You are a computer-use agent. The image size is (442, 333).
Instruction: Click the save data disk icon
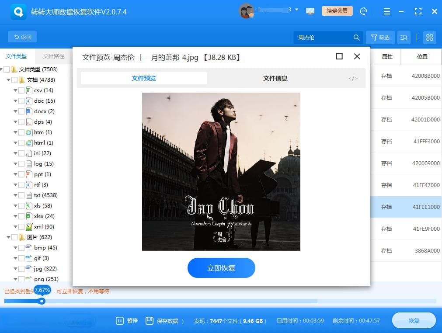tap(150, 321)
